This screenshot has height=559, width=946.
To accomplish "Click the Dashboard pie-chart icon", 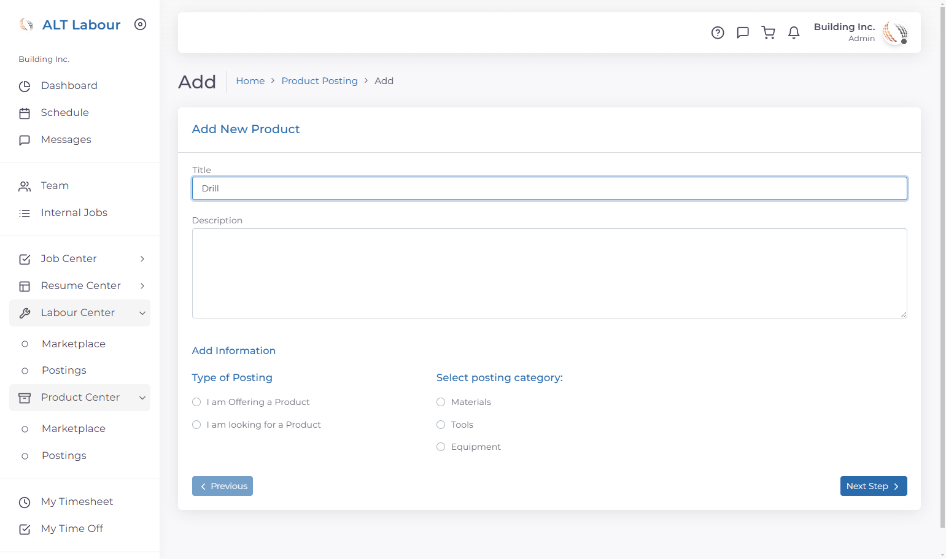I will (25, 87).
